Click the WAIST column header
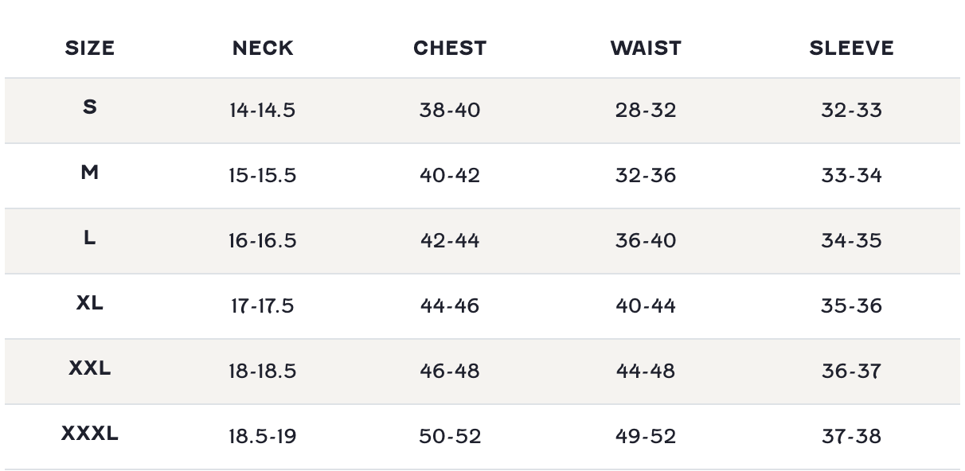The width and height of the screenshot is (965, 471). point(646,49)
